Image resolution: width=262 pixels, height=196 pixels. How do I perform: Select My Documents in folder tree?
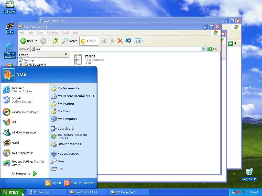(x=38, y=65)
